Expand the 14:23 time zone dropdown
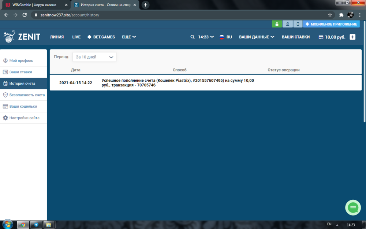 [x=206, y=37]
